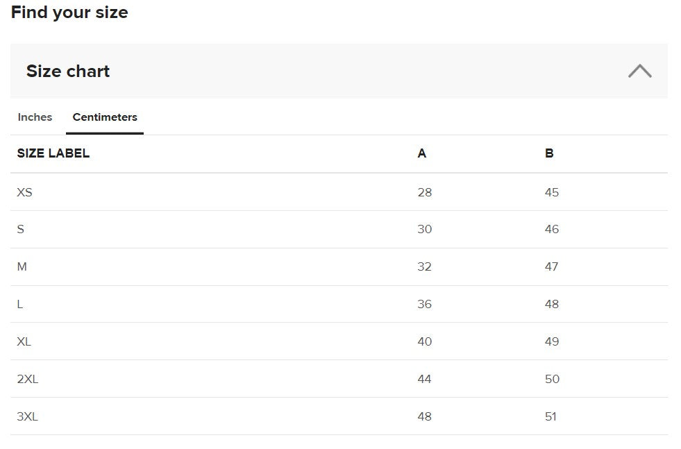The width and height of the screenshot is (681, 449).
Task: Select the A value 36 for L
Action: 425,304
